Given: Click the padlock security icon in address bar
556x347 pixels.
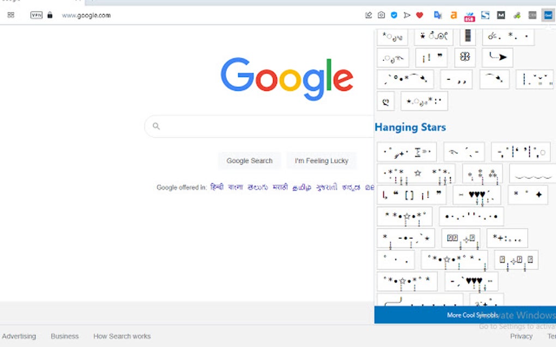Looking at the screenshot, I should pos(49,15).
